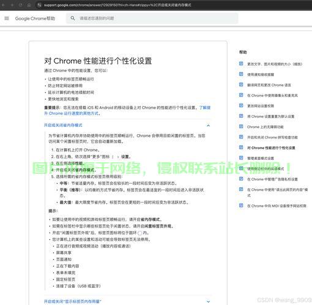Open 在 Chrome 中管理广告隐私权设置 article

(273, 179)
